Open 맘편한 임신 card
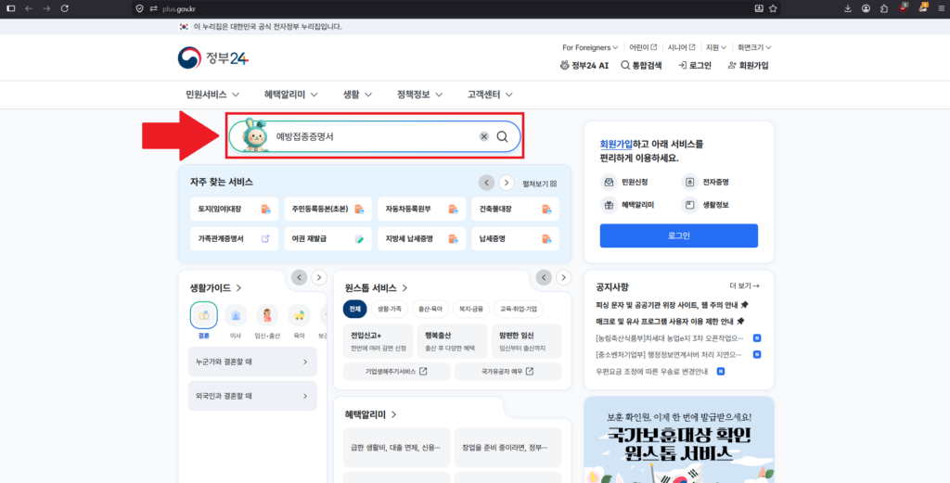The width and height of the screenshot is (950, 483). tap(527, 341)
